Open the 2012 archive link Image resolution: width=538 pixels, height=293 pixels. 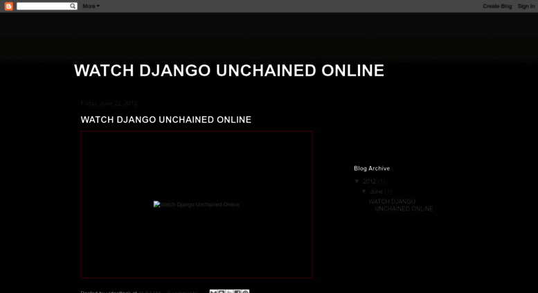[370, 181]
